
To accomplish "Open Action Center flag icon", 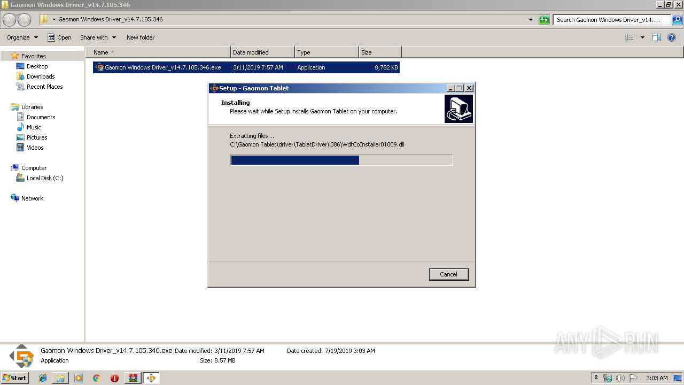I will tap(633, 378).
